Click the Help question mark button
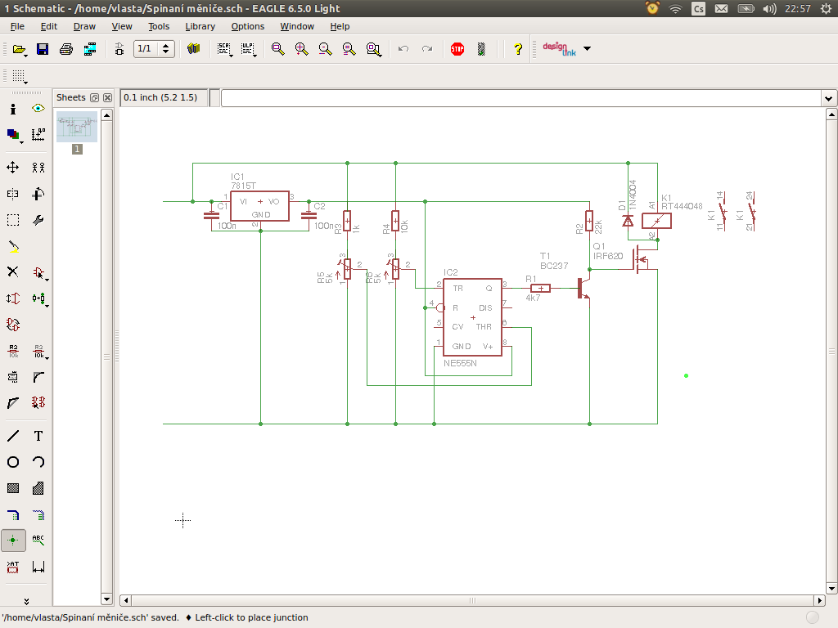 pyautogui.click(x=517, y=49)
